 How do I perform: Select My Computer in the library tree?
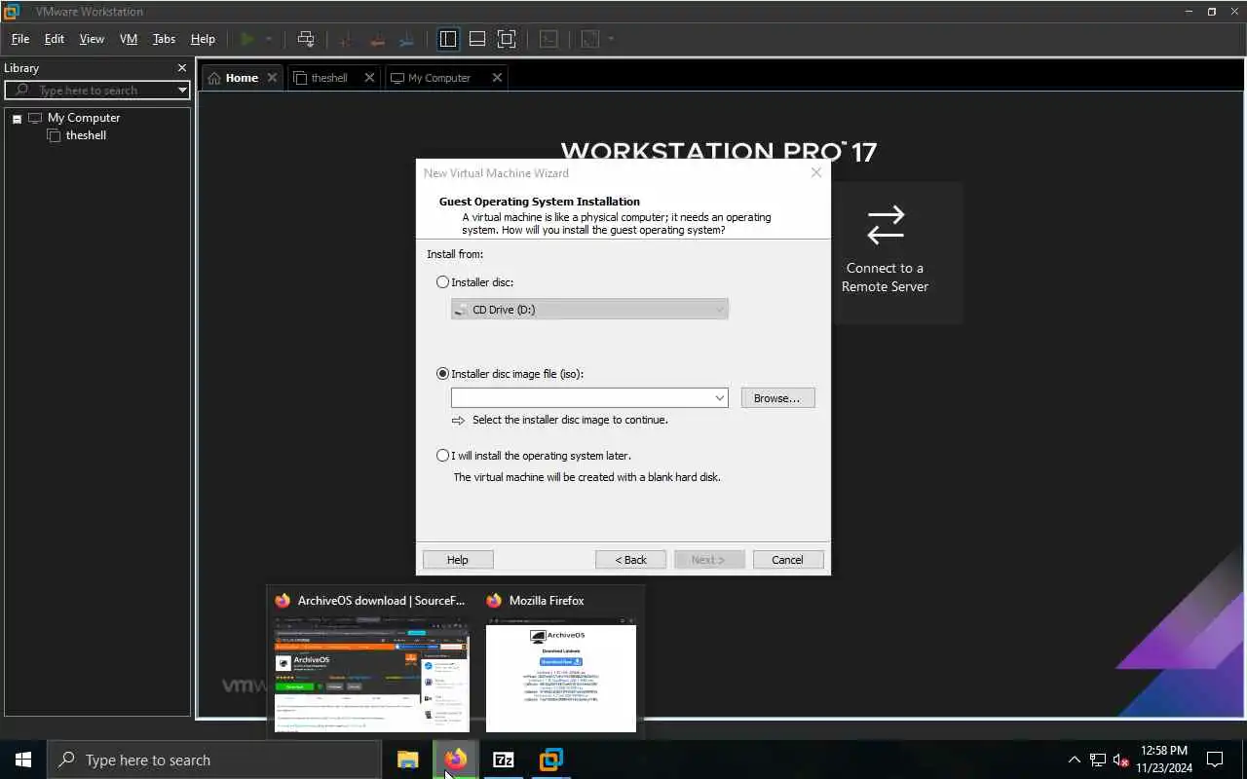pos(84,118)
